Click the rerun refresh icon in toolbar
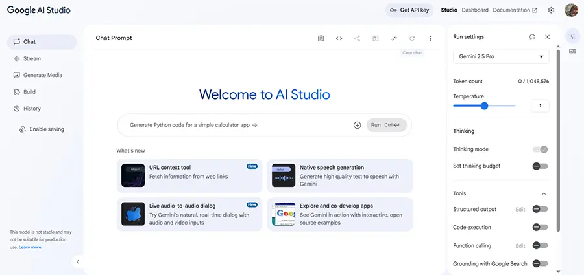 [x=412, y=38]
